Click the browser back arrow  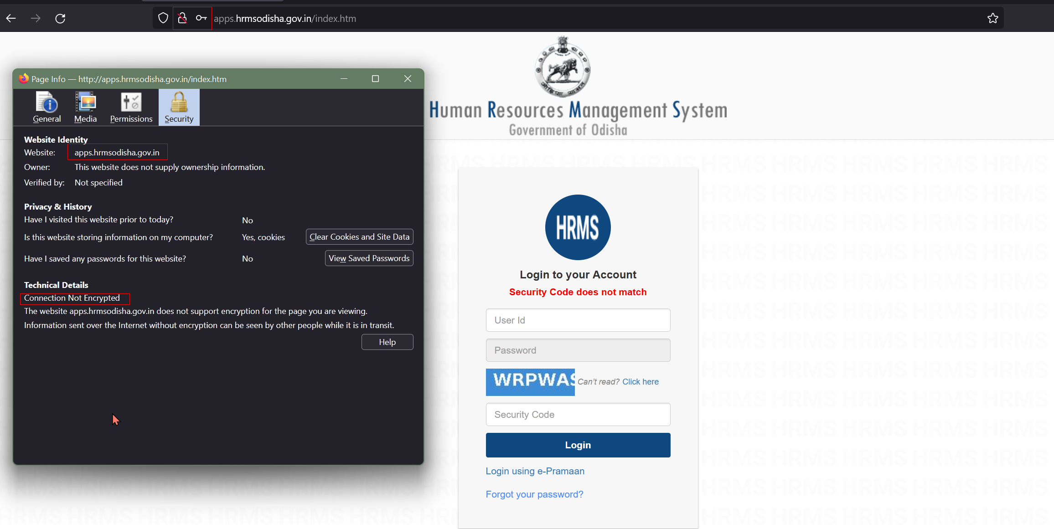[x=11, y=18]
